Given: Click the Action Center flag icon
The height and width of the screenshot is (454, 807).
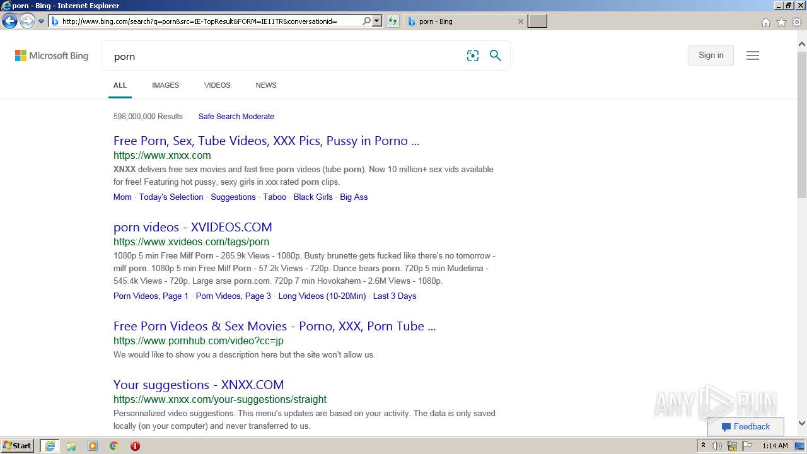Looking at the screenshot, I should point(747,446).
